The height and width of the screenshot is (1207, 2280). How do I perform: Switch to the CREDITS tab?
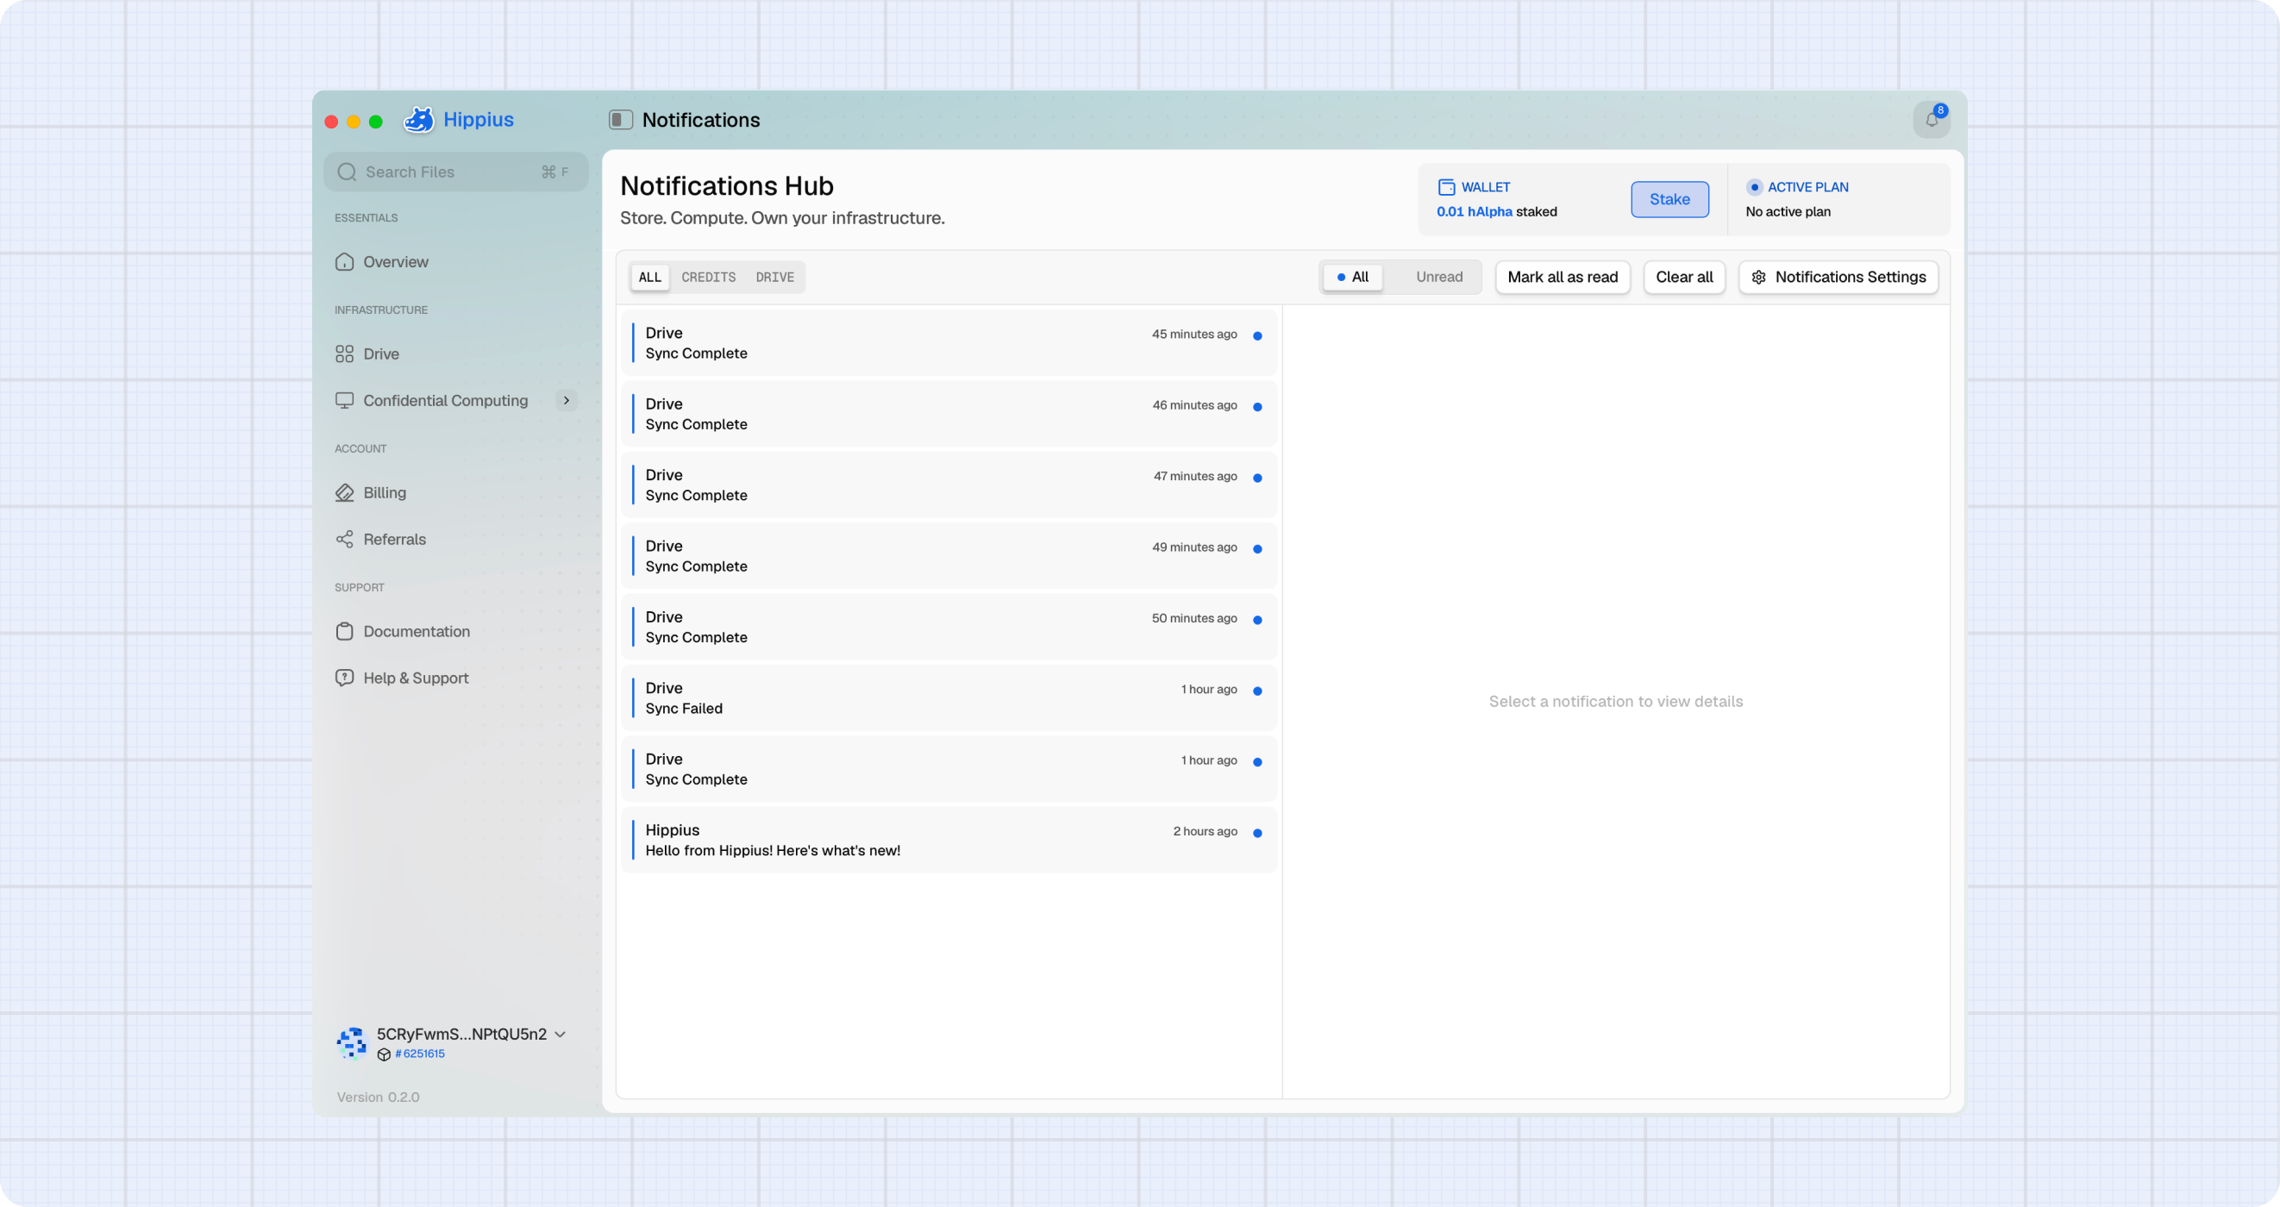tap(708, 277)
